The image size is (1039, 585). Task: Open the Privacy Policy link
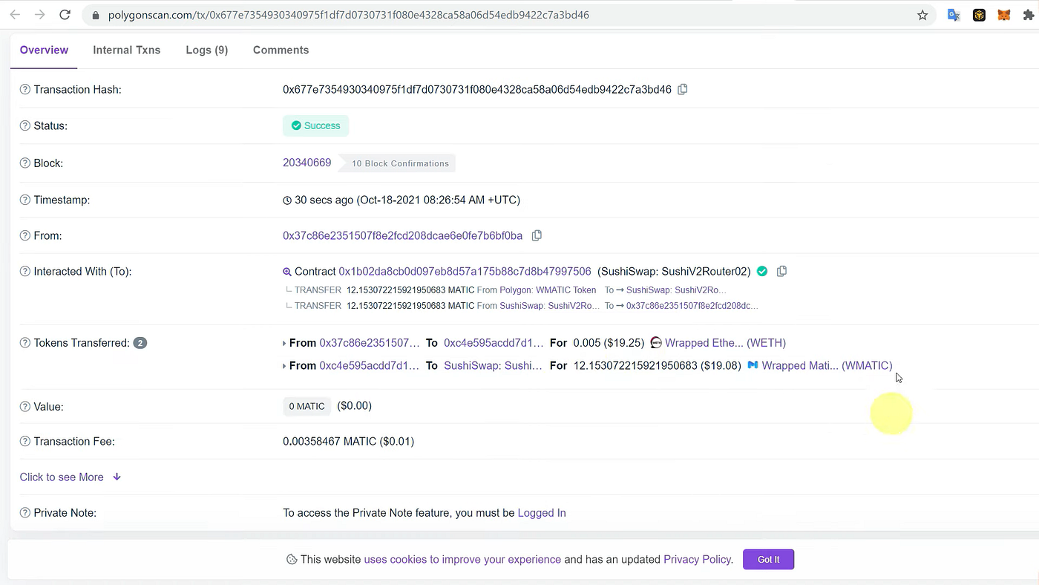(x=698, y=560)
